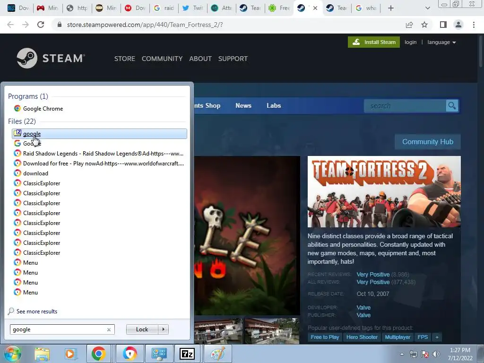Open Chrome's three-dot menu
Image resolution: width=484 pixels, height=363 pixels.
pos(474,25)
